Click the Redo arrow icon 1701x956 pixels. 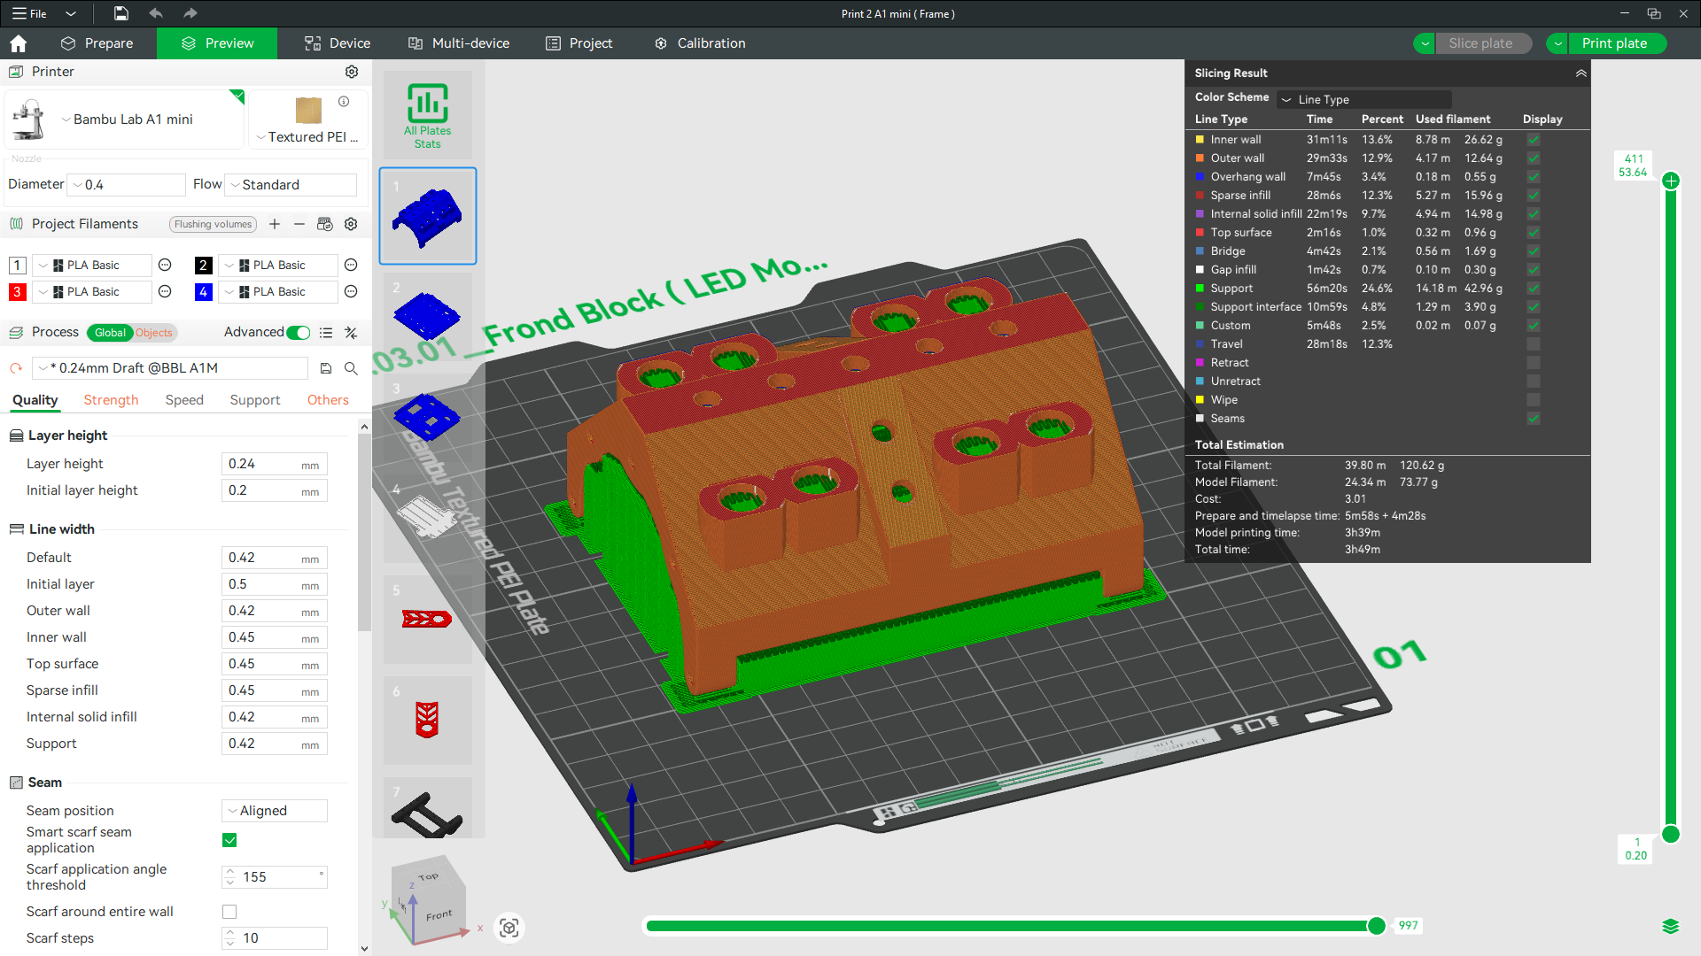coord(190,13)
